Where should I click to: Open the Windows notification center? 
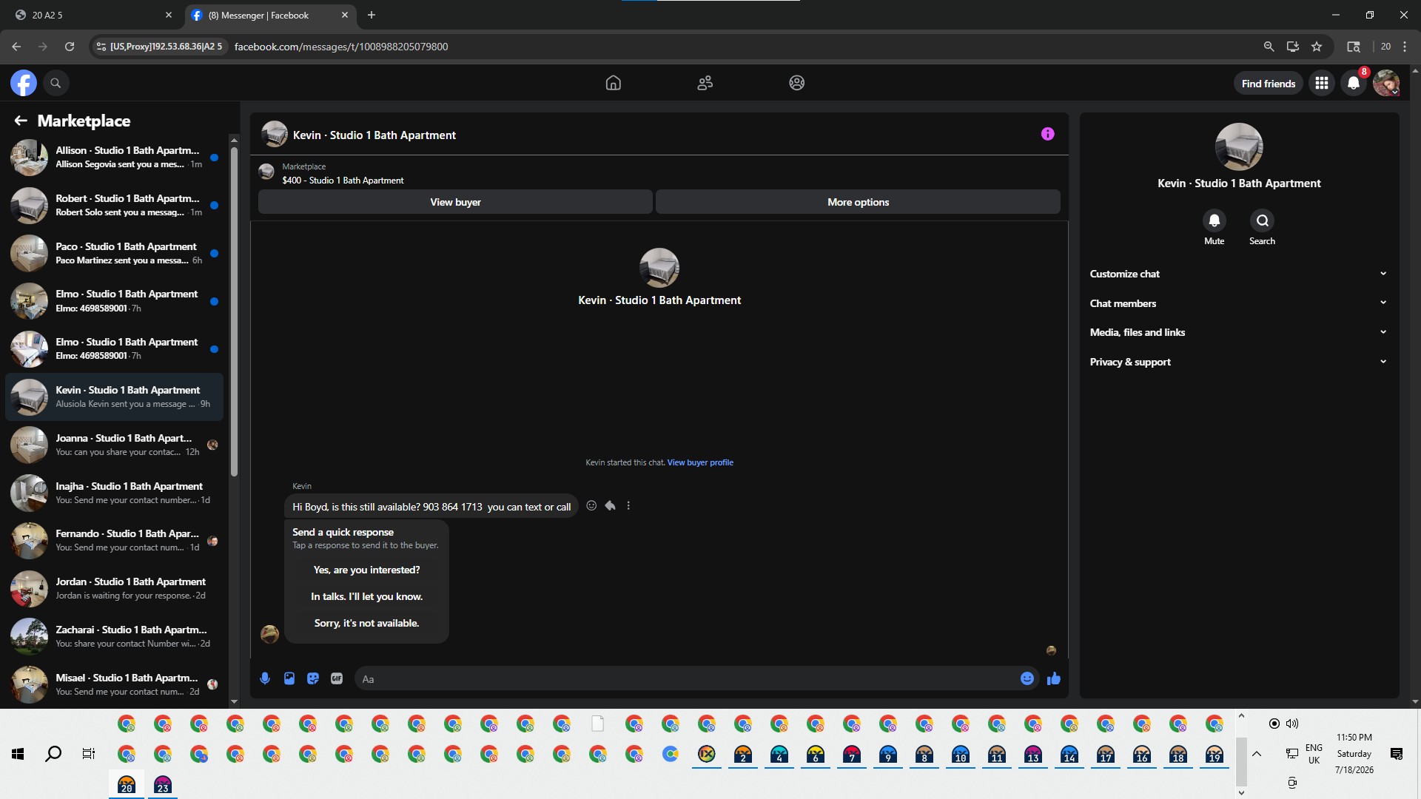[x=1397, y=754]
